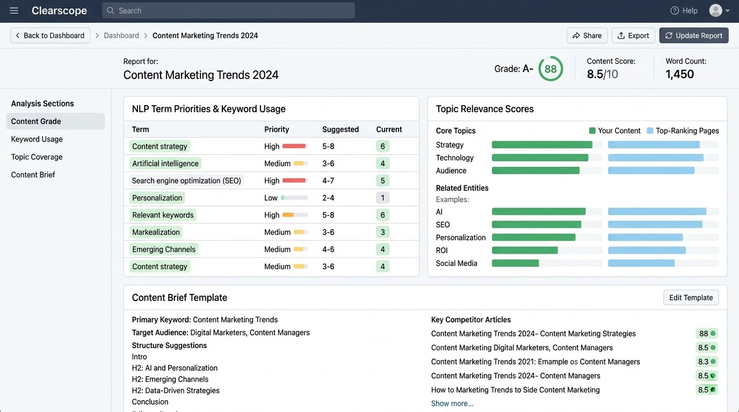Open the Keyword Usage section
The width and height of the screenshot is (739, 412).
pos(37,139)
